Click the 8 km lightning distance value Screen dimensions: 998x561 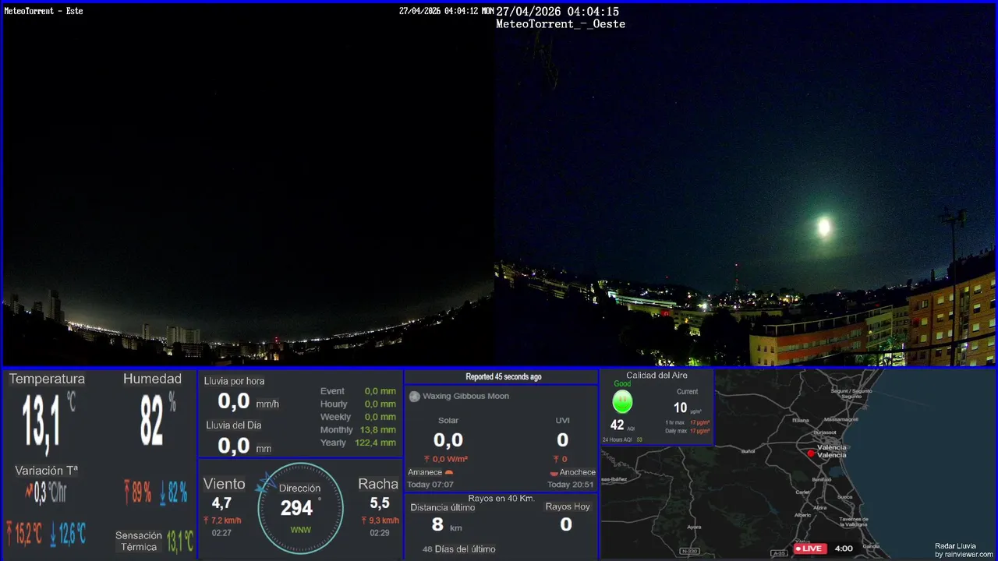pos(446,525)
